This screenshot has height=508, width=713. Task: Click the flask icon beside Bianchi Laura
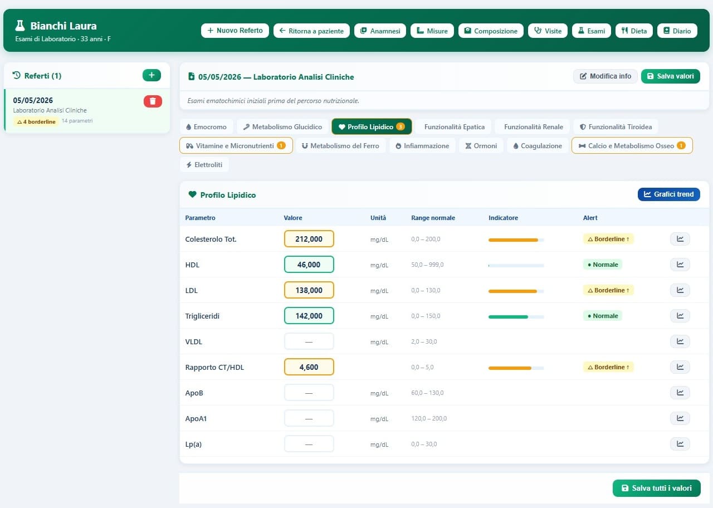(20, 26)
